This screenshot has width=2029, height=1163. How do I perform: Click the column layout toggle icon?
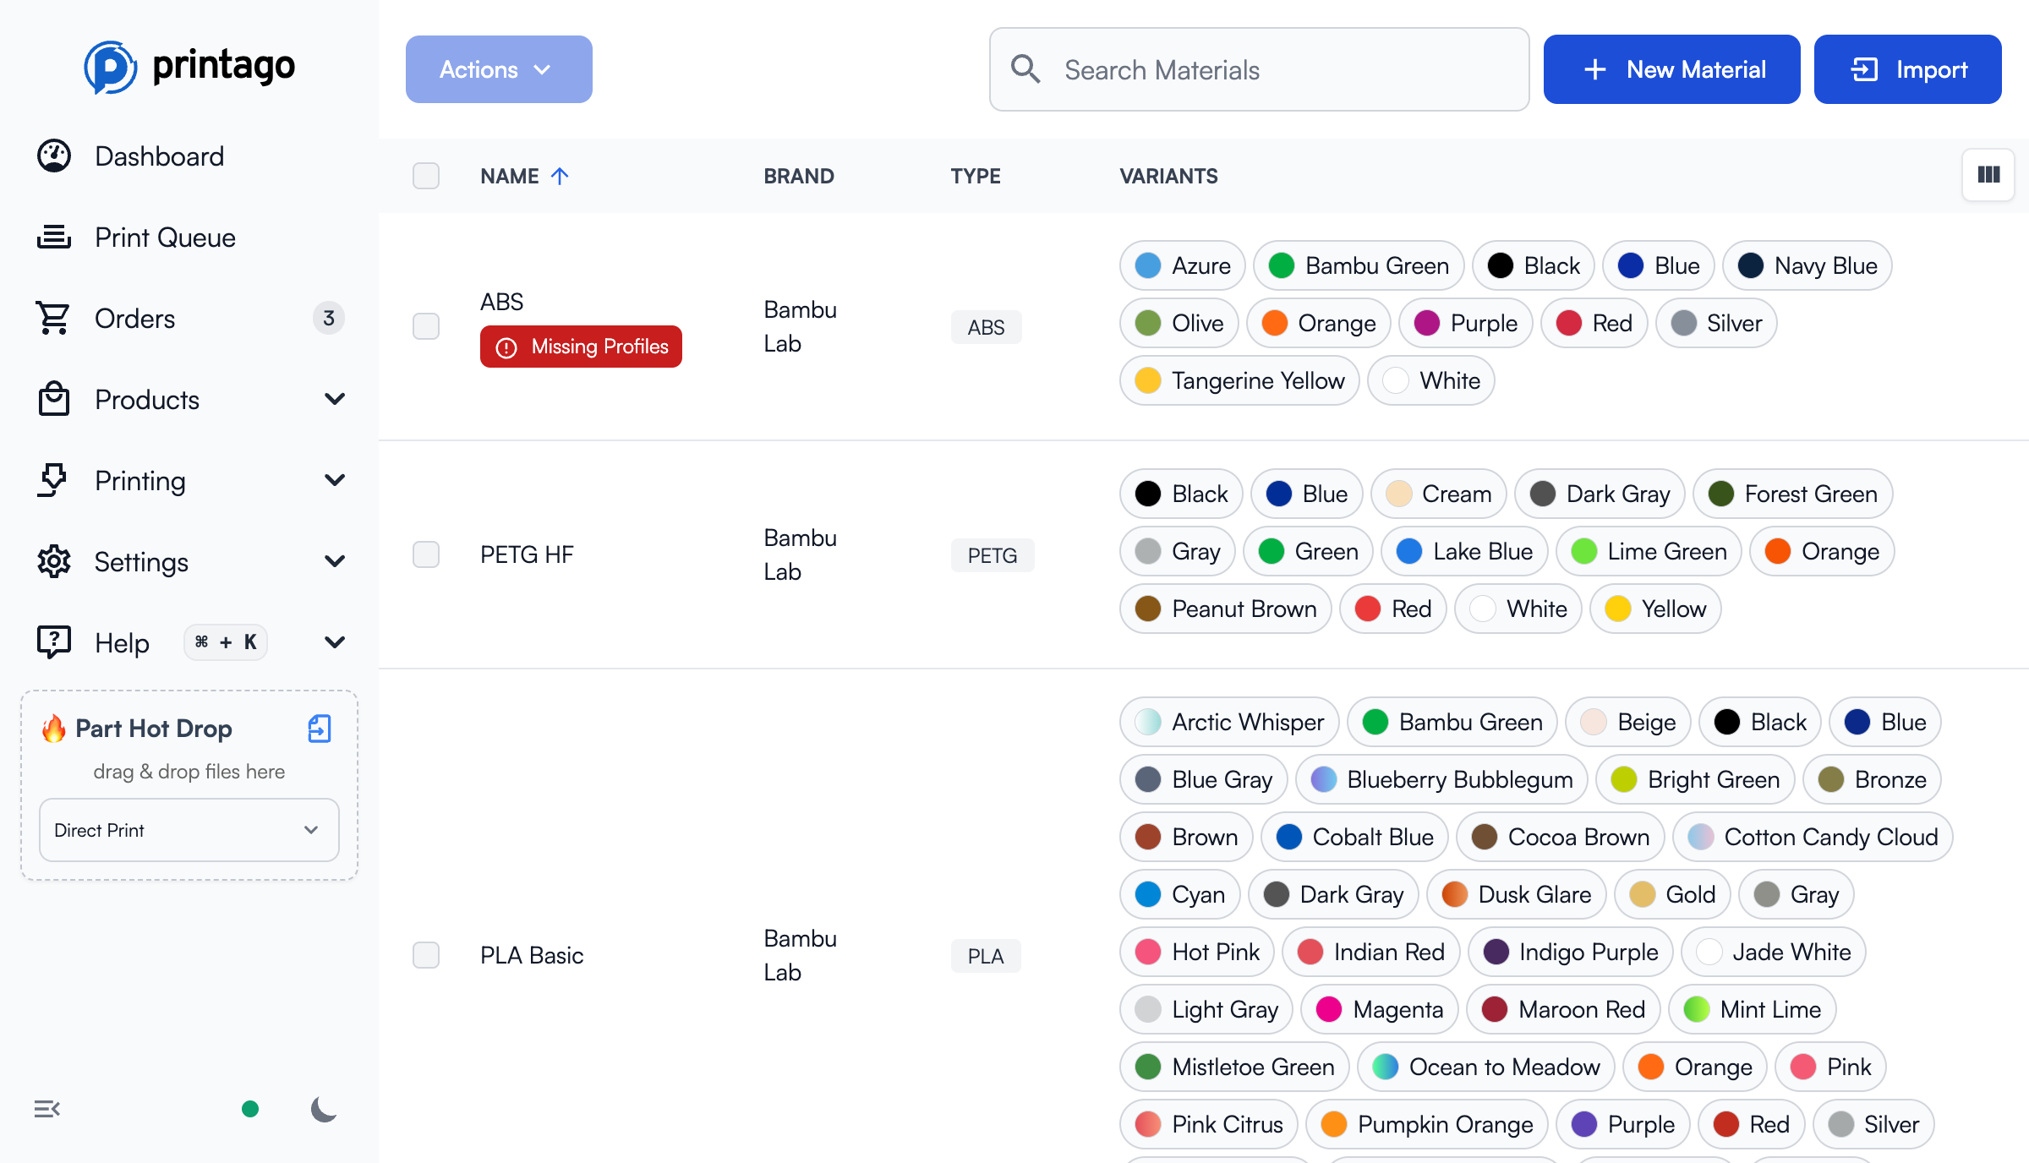1988,175
